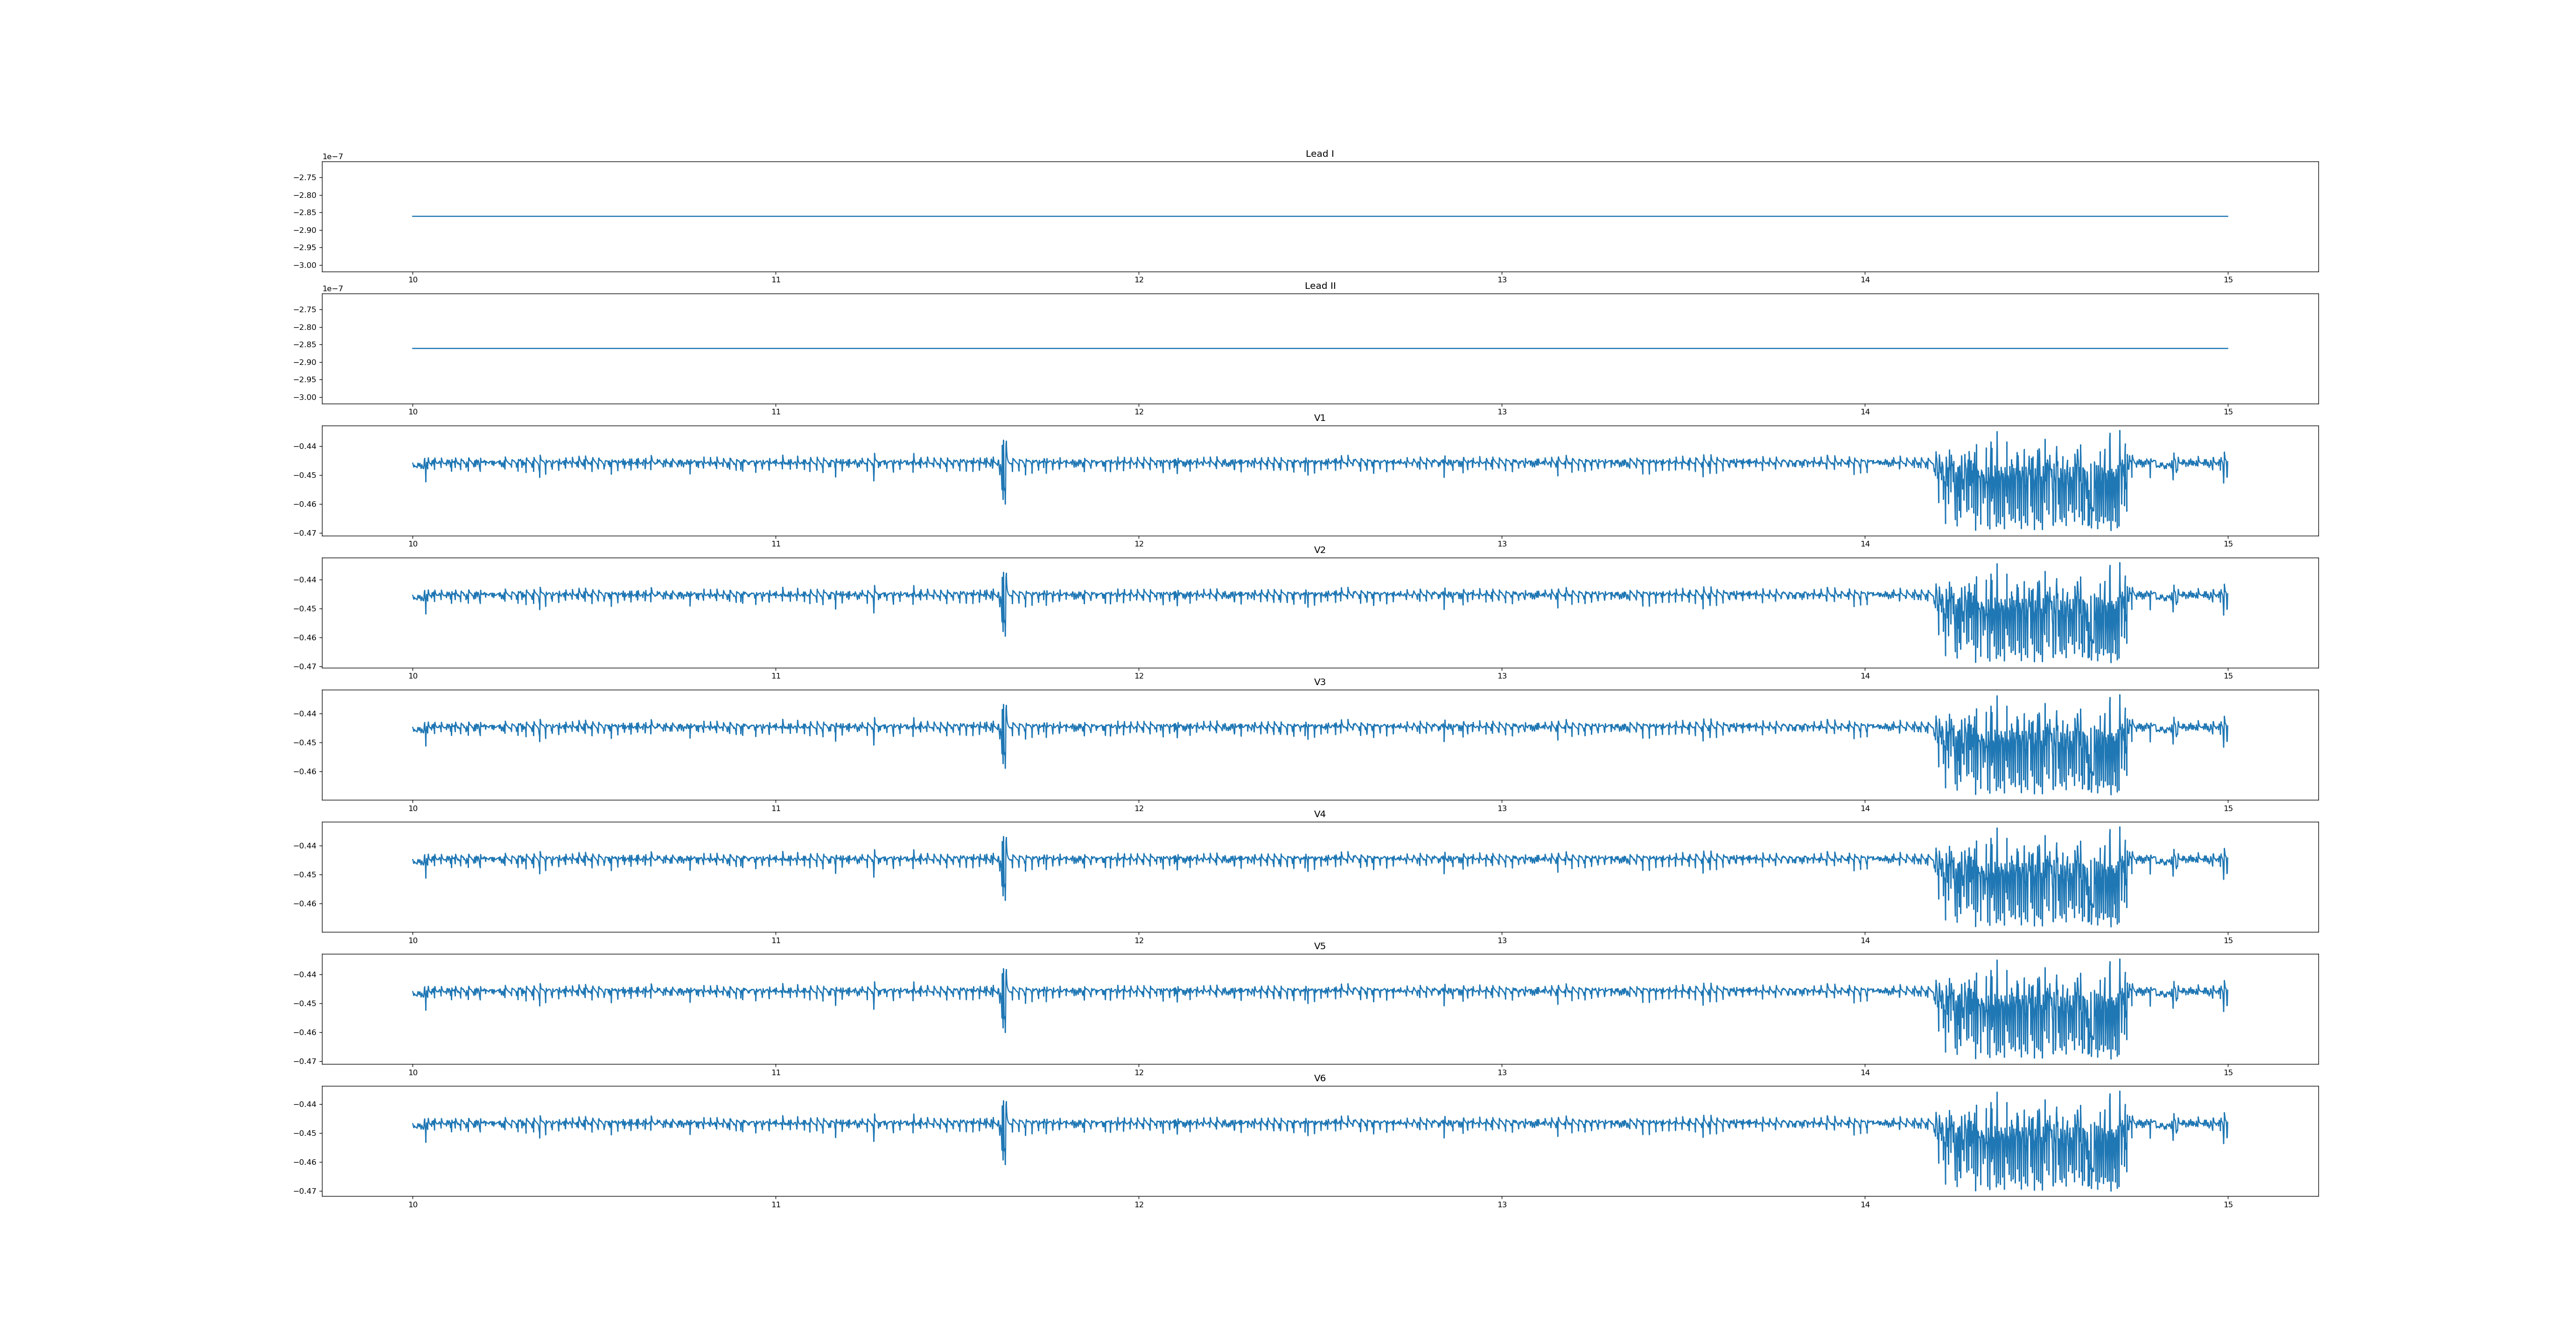Click the x-axis tick 15 under Lead I
Viewport: 2576px width, 1344px height.
click(x=2228, y=280)
